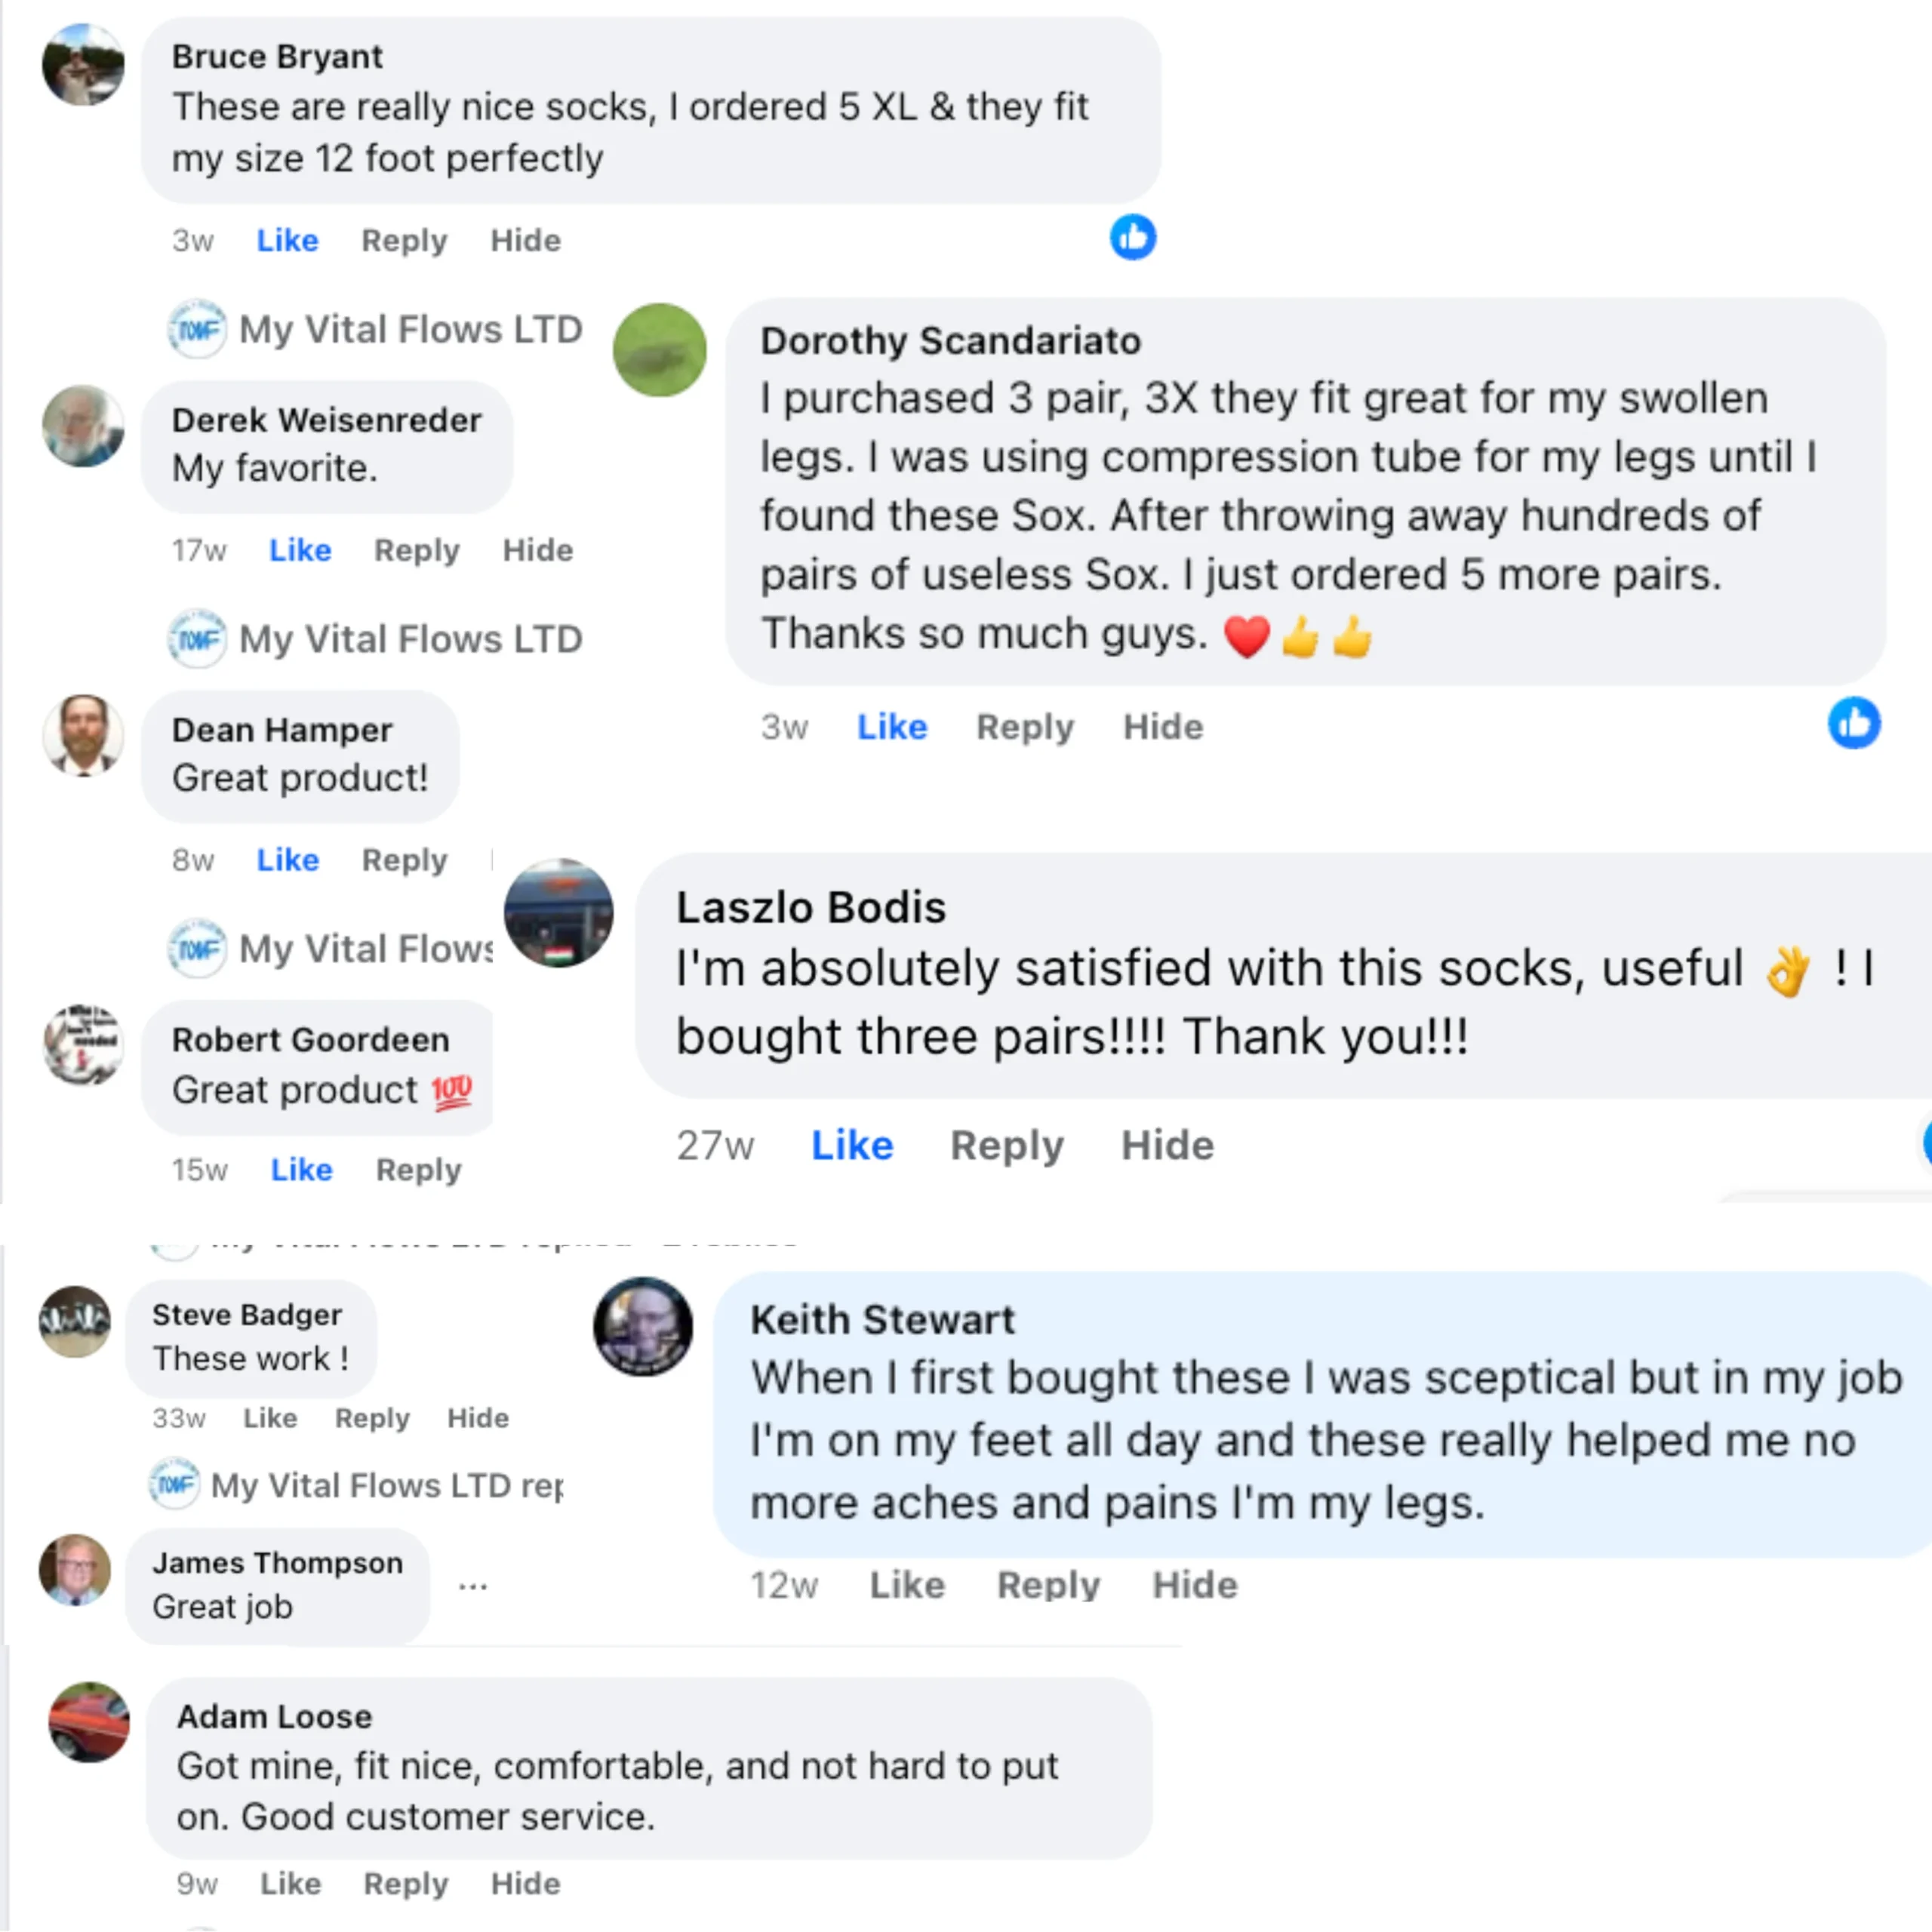Screen dimensions: 1932x1932
Task: Expand My Vital Flows LTD reply under Bruce Bryant
Action: click(410, 329)
